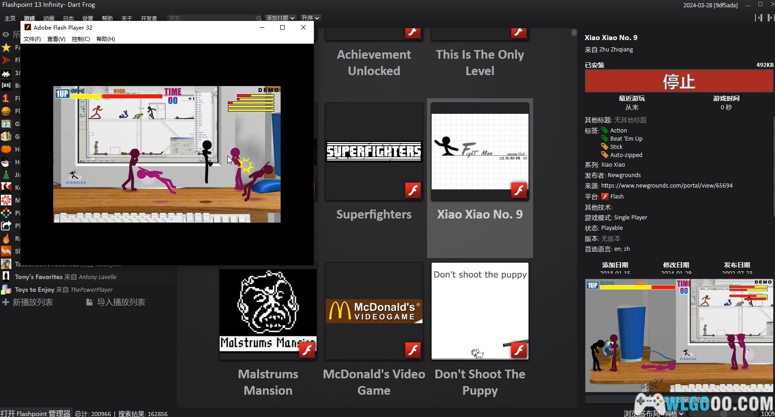Open the 网格 layout dropdown at bottom
The image size is (775, 417).
coord(674,413)
